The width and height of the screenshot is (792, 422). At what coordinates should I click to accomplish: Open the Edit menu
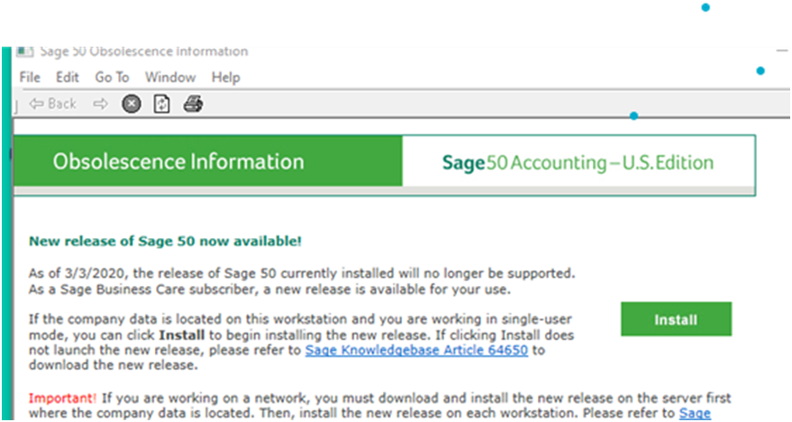pyautogui.click(x=68, y=78)
